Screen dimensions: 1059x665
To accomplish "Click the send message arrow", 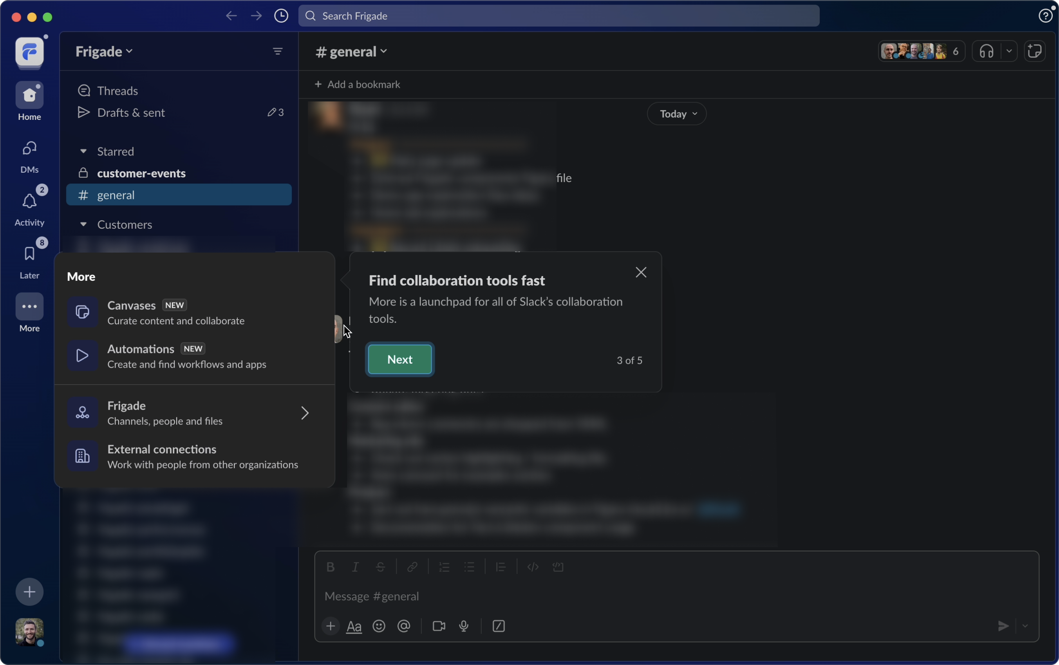I will click(x=1003, y=626).
